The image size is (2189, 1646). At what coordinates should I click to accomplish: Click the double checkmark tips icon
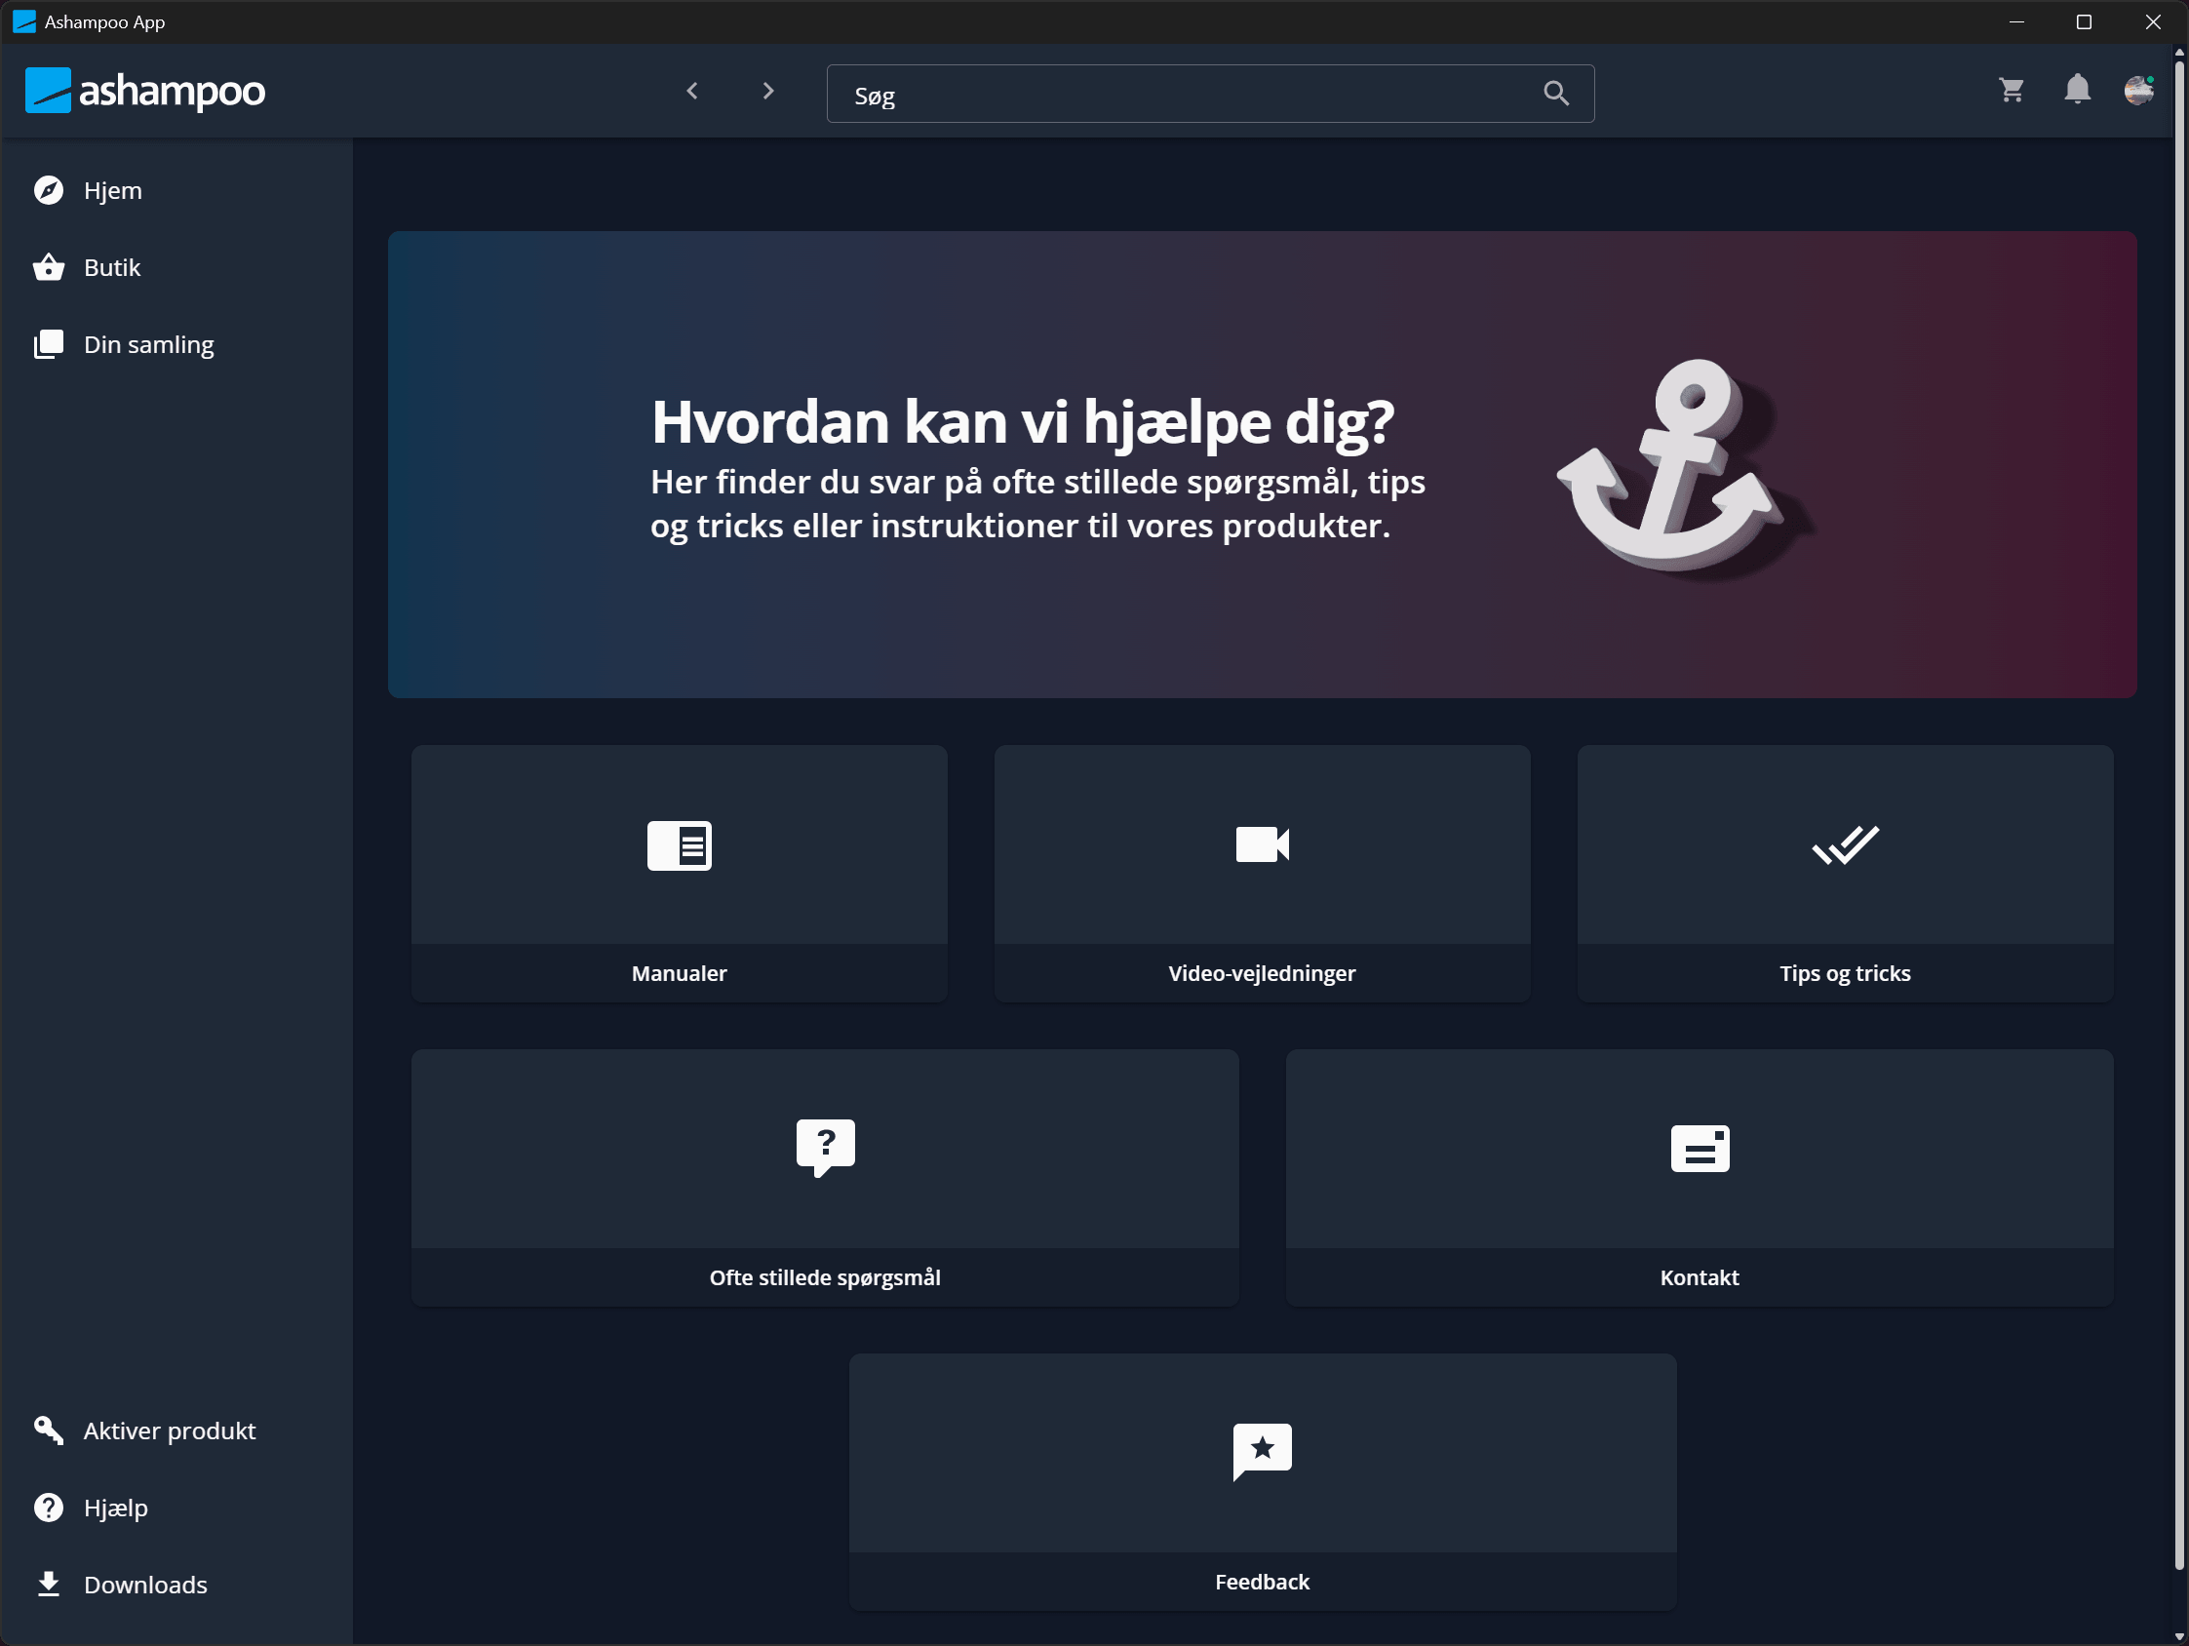[1845, 844]
